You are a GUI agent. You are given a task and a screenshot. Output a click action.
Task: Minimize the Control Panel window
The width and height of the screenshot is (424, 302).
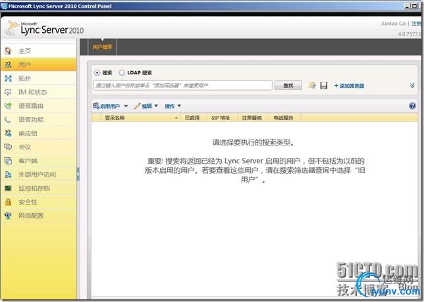(x=408, y=6)
